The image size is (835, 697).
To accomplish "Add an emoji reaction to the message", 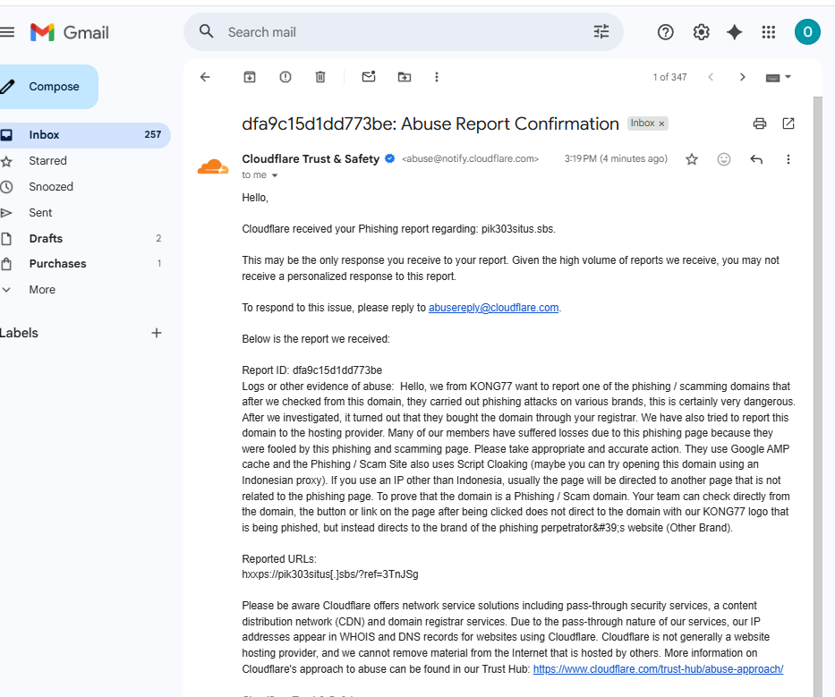I will click(724, 159).
